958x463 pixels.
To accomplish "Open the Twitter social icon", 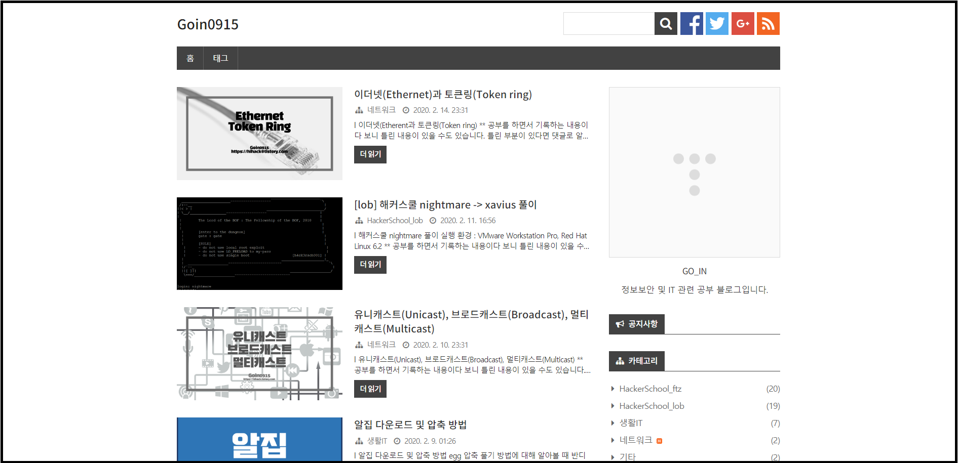I will pos(717,24).
